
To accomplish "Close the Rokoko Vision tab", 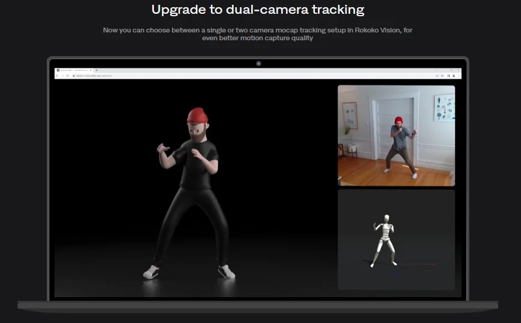I will [91, 70].
